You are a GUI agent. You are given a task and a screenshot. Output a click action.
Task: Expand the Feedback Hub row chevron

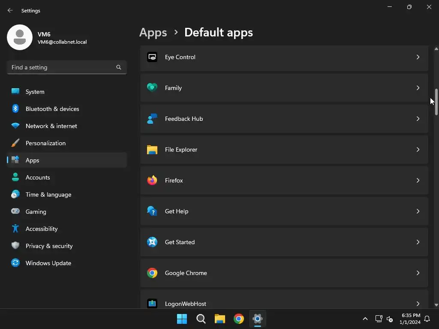click(418, 119)
